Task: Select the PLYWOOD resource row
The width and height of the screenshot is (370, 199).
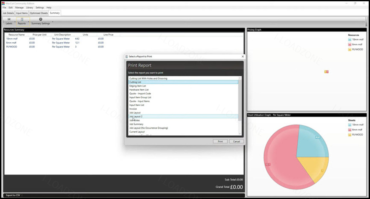Action: (124, 47)
